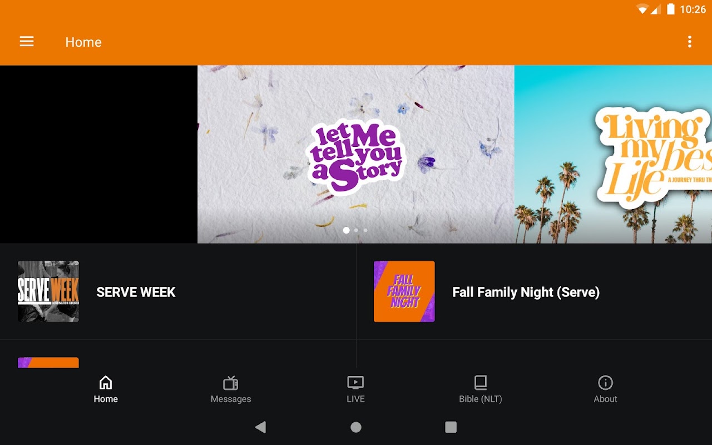
Task: Tap the Home icon in bottom bar
Action: [106, 383]
